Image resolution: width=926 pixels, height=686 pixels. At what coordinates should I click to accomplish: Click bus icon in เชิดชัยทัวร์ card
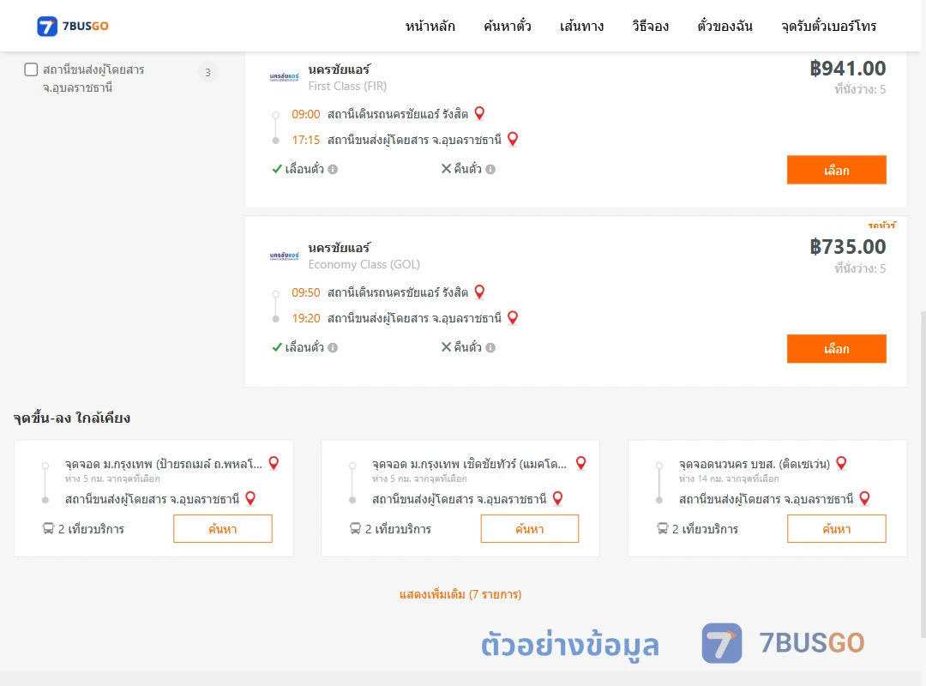coord(355,528)
